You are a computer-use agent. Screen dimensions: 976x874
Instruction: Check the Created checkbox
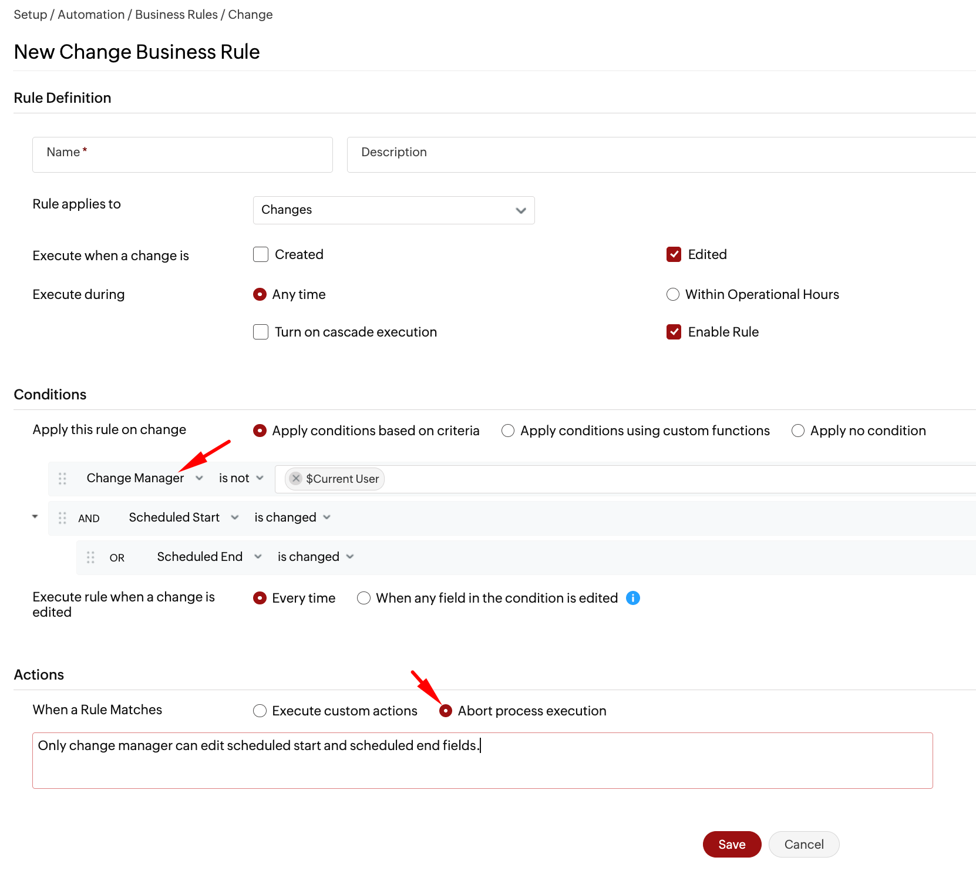click(261, 254)
